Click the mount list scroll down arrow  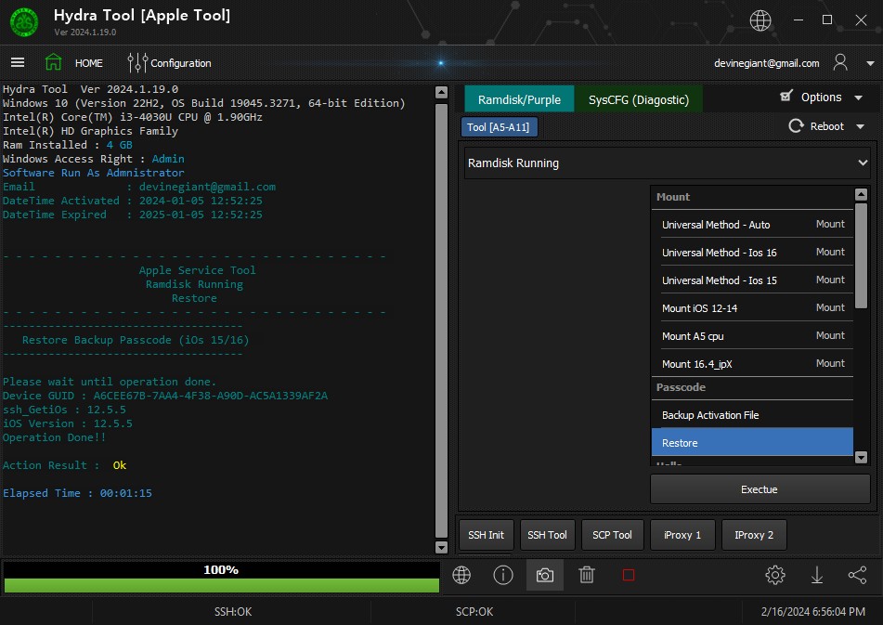861,457
